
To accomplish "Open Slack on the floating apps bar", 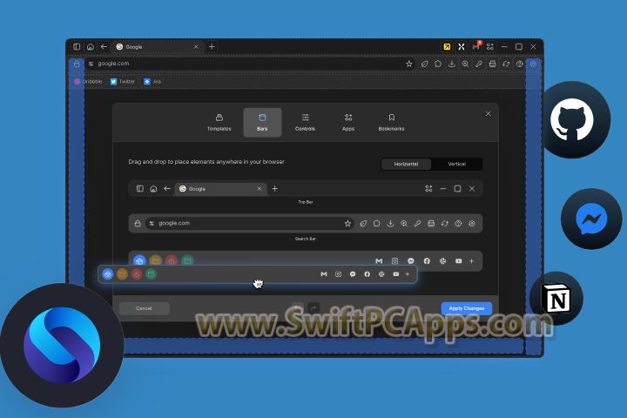I will point(381,274).
